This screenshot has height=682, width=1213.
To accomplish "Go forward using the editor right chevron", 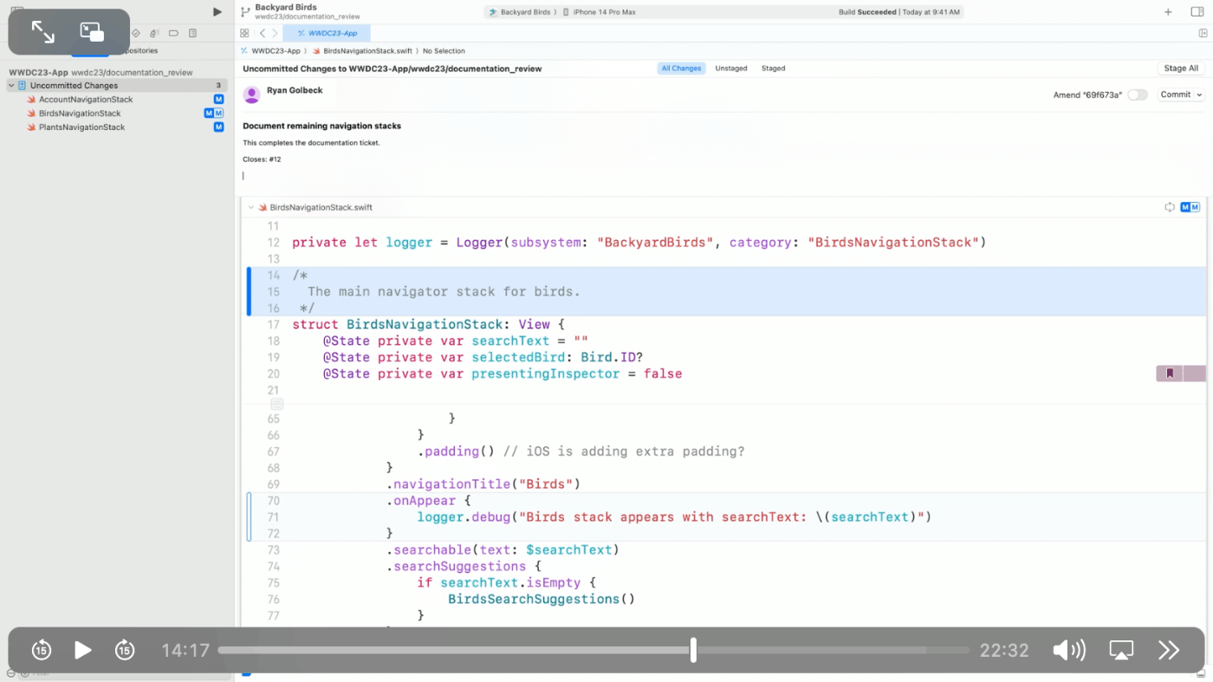I will click(275, 33).
